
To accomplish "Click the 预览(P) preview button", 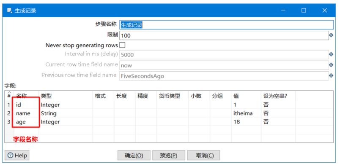I will (x=169, y=155).
